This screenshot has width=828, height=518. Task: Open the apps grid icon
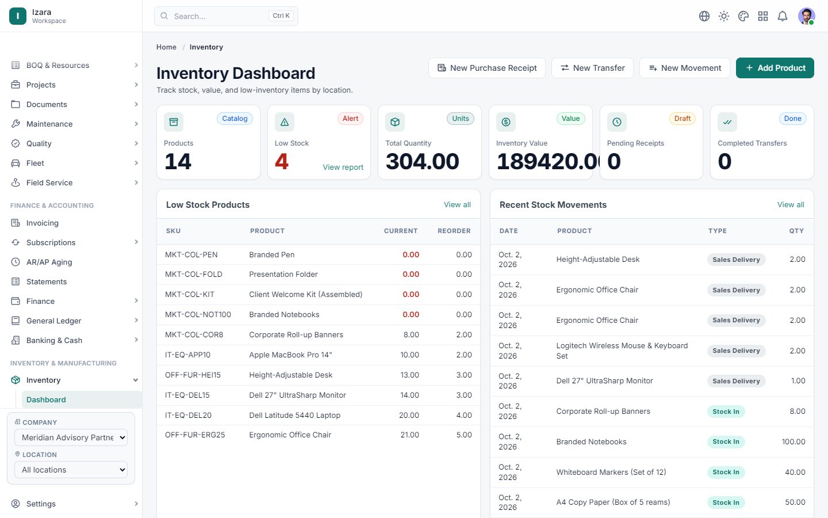(x=763, y=16)
